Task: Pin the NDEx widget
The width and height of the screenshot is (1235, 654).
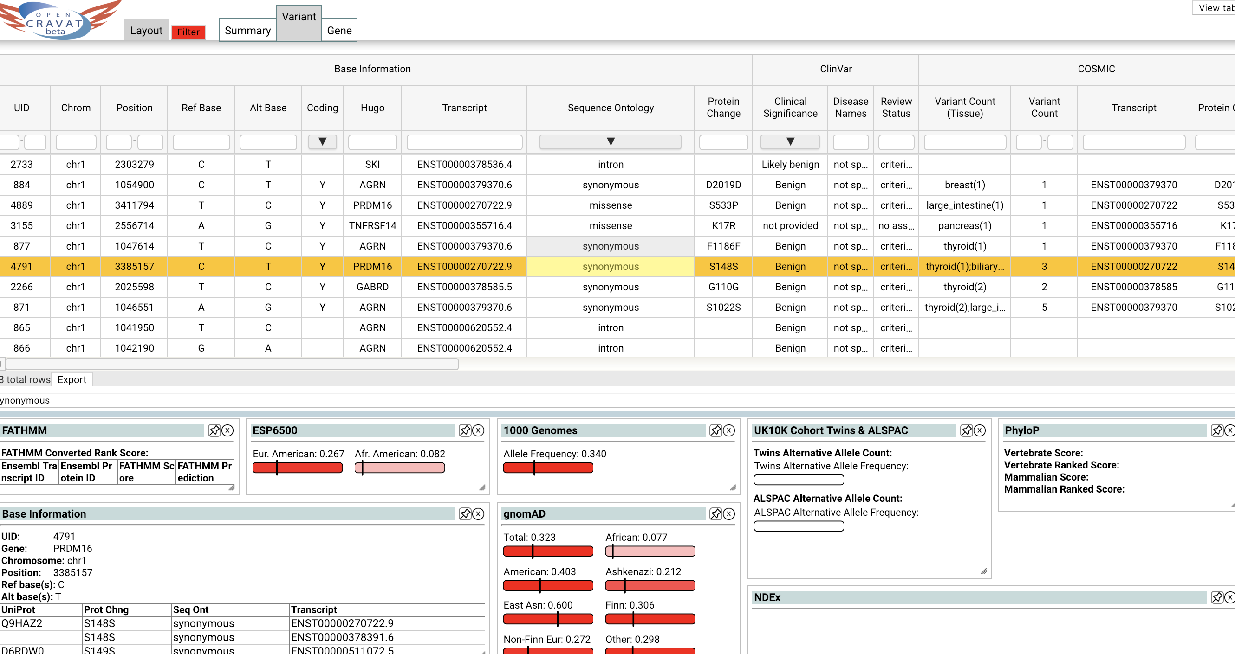Action: pyautogui.click(x=1217, y=597)
